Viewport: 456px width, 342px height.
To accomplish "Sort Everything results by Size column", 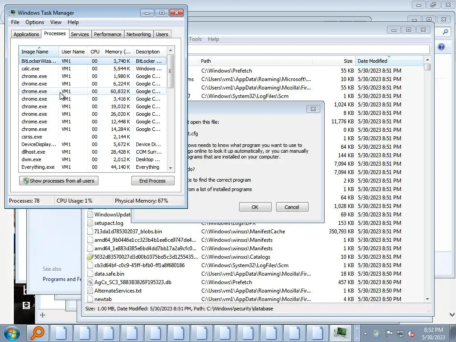I will point(334,61).
